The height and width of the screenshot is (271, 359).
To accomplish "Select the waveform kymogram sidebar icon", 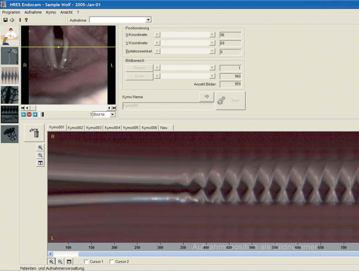I will click(x=9, y=75).
